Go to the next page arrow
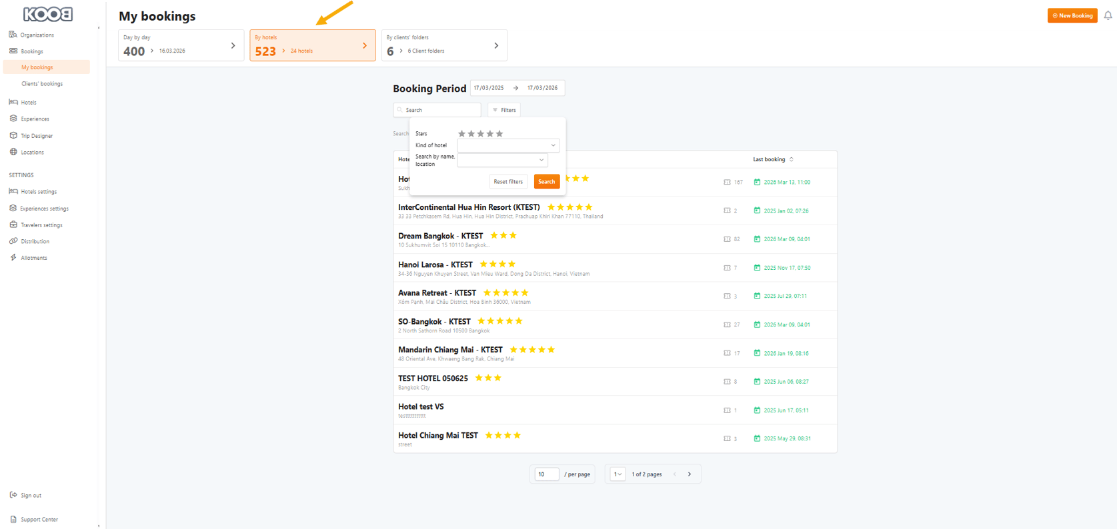 point(690,474)
